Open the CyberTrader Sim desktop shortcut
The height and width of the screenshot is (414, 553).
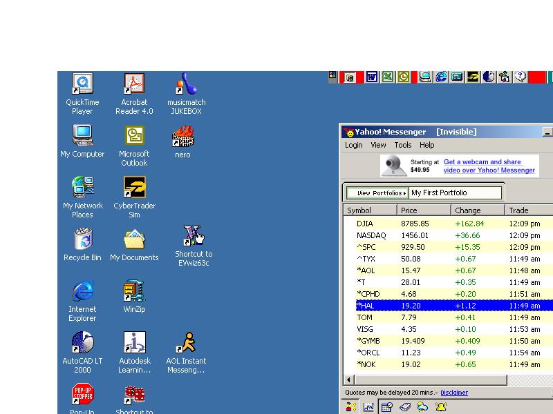point(134,197)
